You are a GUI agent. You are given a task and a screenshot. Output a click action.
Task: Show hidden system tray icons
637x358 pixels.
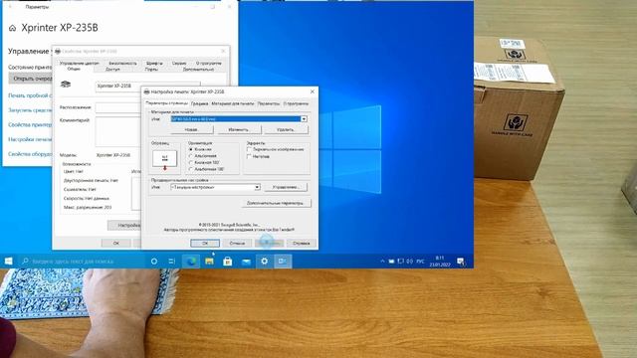pyautogui.click(x=382, y=262)
